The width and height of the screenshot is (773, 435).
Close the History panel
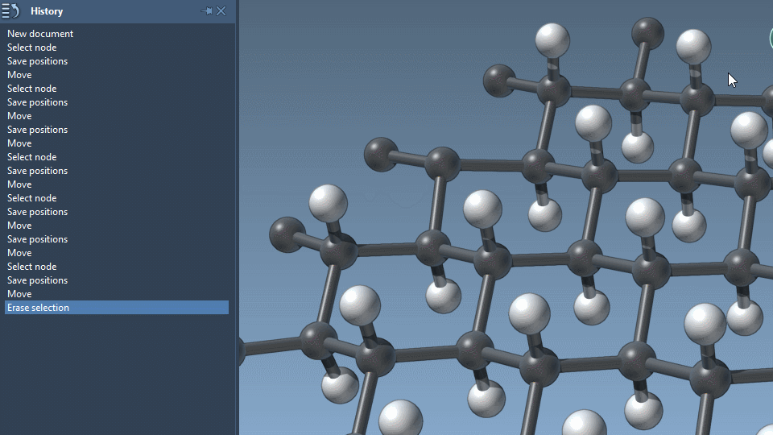click(221, 11)
